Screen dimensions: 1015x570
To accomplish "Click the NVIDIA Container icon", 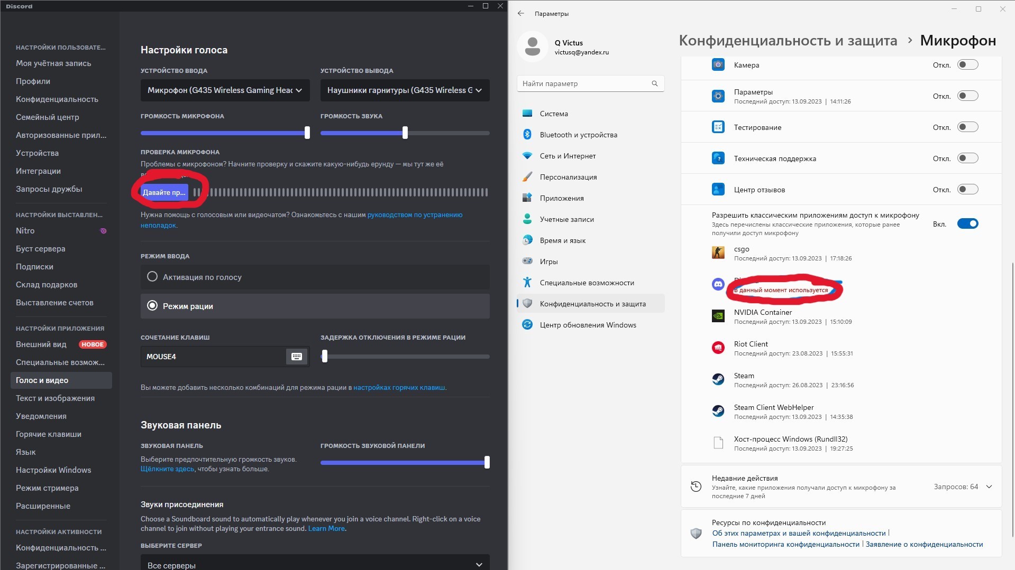I will 718,316.
